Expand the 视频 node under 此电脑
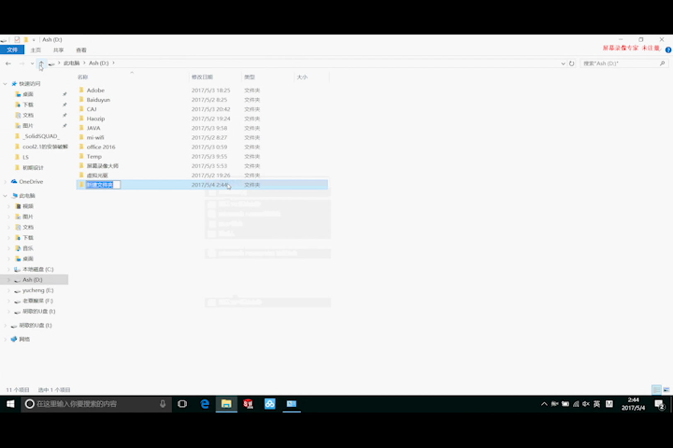The image size is (673, 448). click(x=9, y=206)
